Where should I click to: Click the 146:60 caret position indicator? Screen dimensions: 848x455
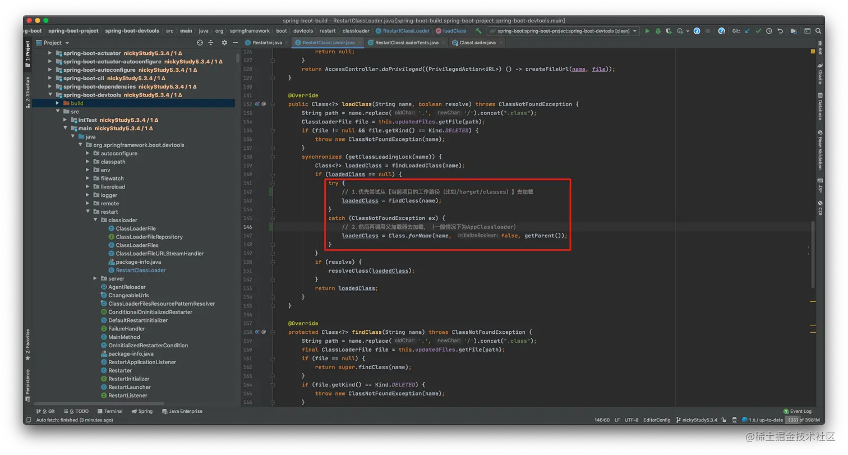point(602,420)
